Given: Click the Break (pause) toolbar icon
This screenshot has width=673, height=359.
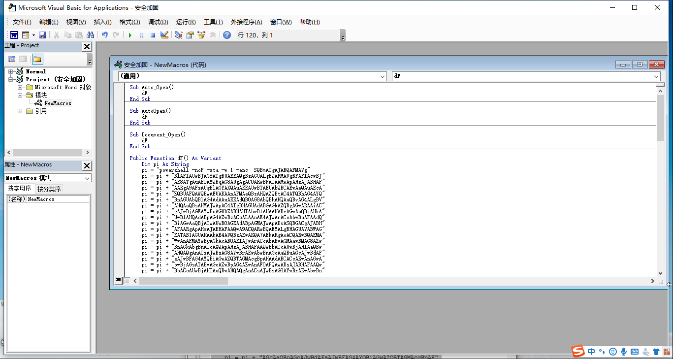Looking at the screenshot, I should click(141, 35).
